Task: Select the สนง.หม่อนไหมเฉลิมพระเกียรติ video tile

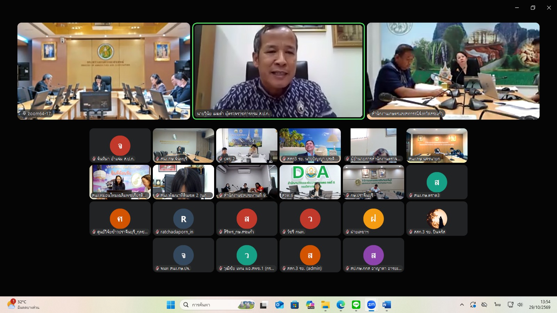Action: [x=120, y=182]
